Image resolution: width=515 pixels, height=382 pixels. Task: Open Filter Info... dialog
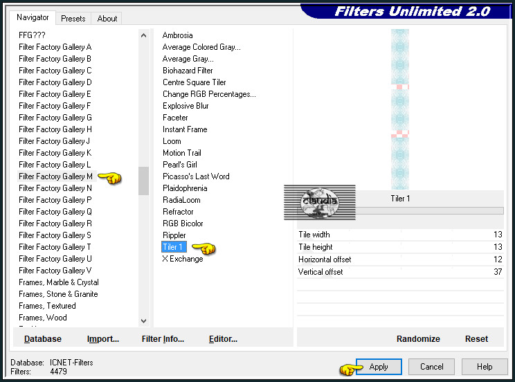coord(163,338)
